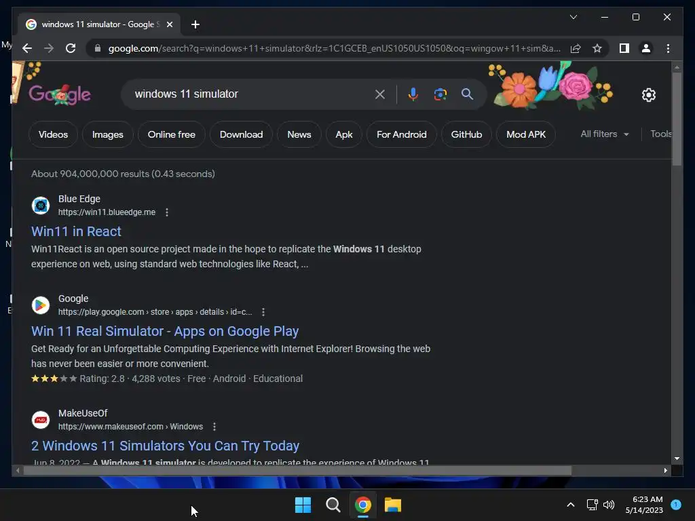Search by image with Google Lens
The width and height of the screenshot is (695, 521).
pos(440,94)
